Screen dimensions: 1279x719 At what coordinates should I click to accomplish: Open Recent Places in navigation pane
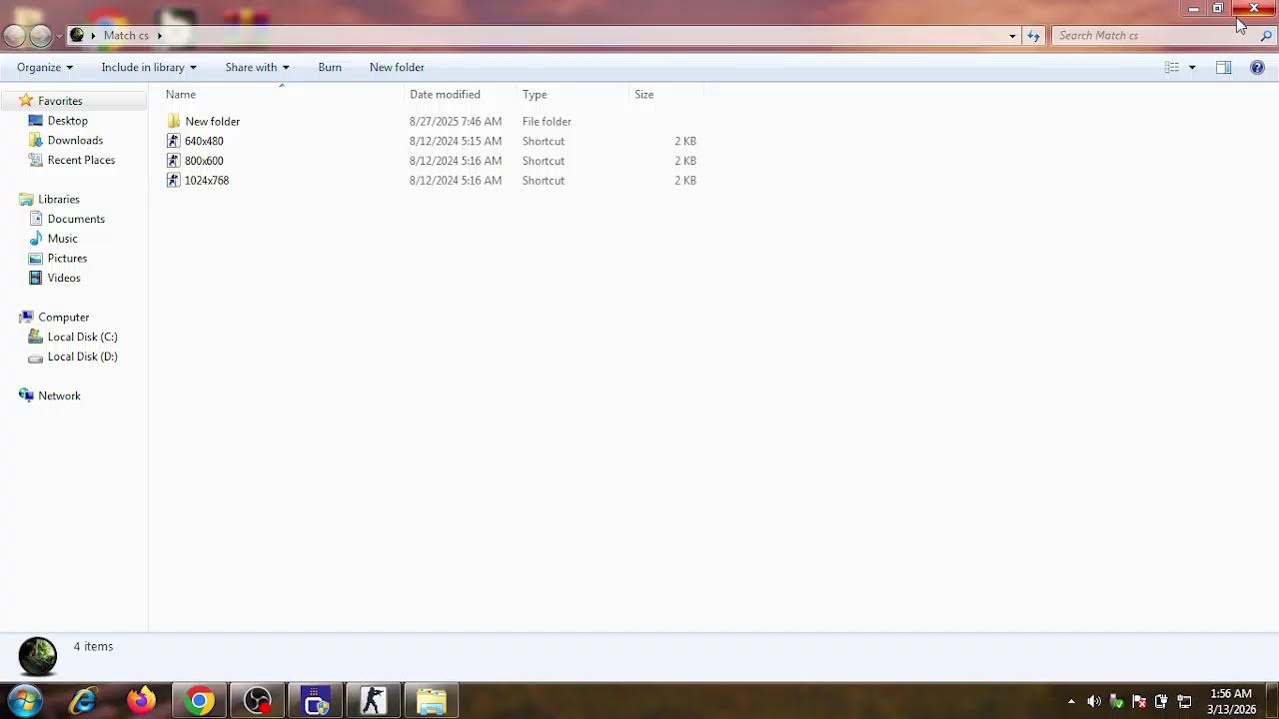81,160
